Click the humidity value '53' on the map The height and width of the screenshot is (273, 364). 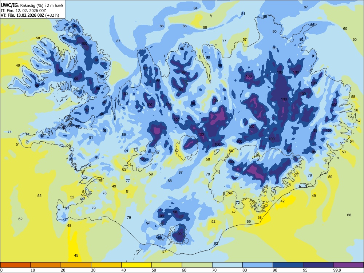[x=124, y=170]
